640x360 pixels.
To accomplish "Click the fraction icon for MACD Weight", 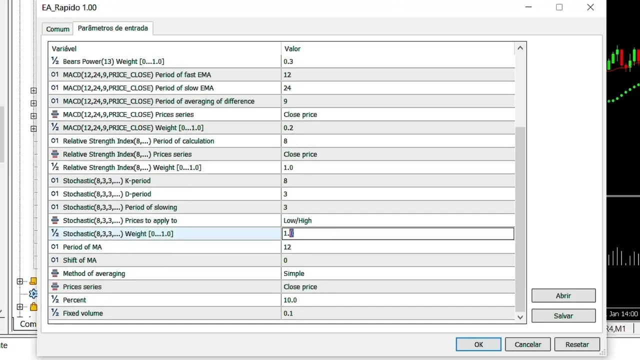I will click(x=55, y=127).
